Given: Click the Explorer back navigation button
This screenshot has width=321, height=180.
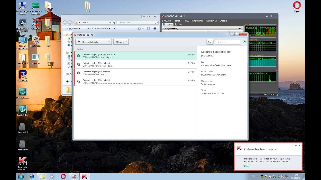Looking at the screenshot, I should 65,23.
